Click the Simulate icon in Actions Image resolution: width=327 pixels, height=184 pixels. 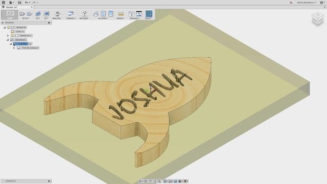pos(96,14)
